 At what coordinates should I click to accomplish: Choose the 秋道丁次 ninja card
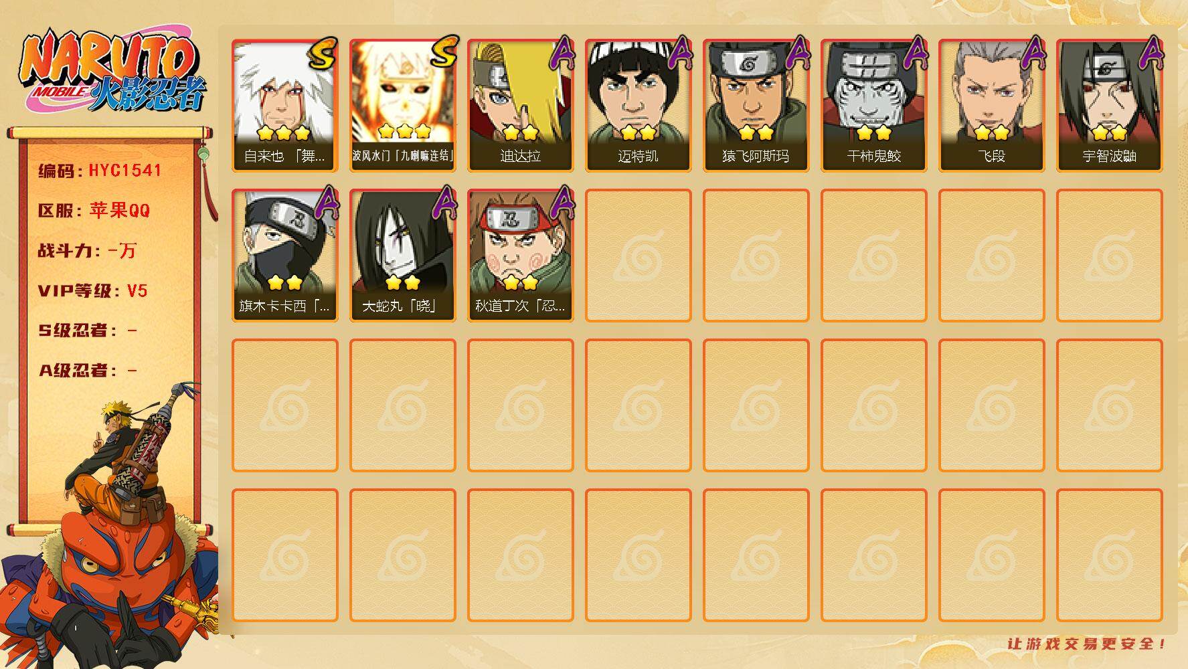pos(521,256)
